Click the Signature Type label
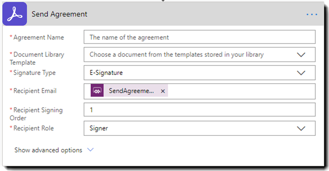This screenshot has height=171, width=329. [34, 73]
